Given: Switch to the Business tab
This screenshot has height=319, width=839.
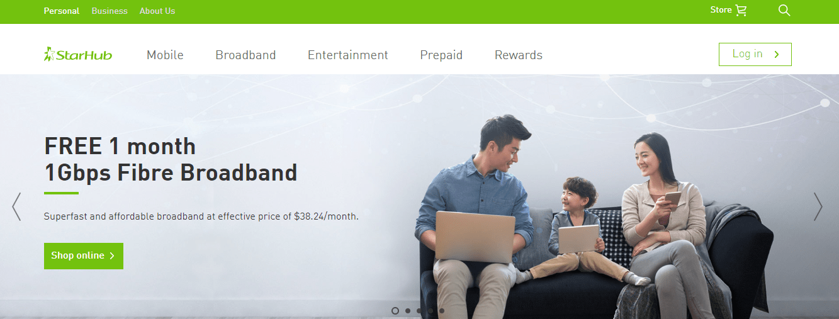Looking at the screenshot, I should (x=110, y=11).
